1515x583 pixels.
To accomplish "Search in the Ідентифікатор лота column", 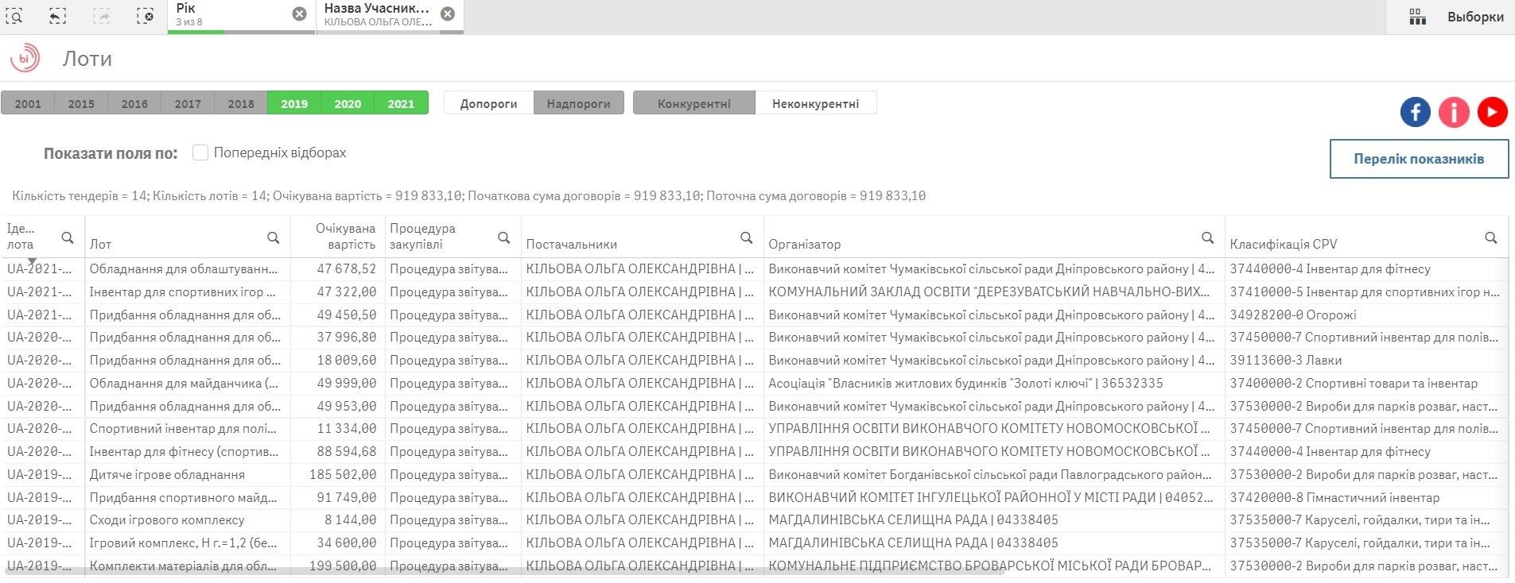I will pyautogui.click(x=68, y=237).
